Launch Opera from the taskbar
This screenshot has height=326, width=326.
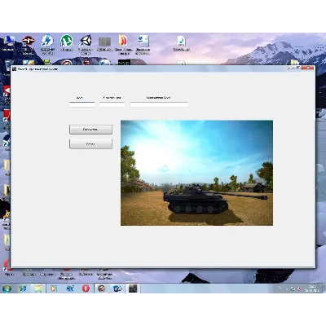pyautogui.click(x=86, y=289)
